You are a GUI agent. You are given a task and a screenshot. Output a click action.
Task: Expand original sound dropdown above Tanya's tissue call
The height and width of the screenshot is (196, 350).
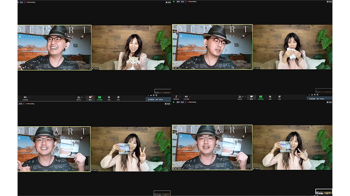click(x=185, y=1)
